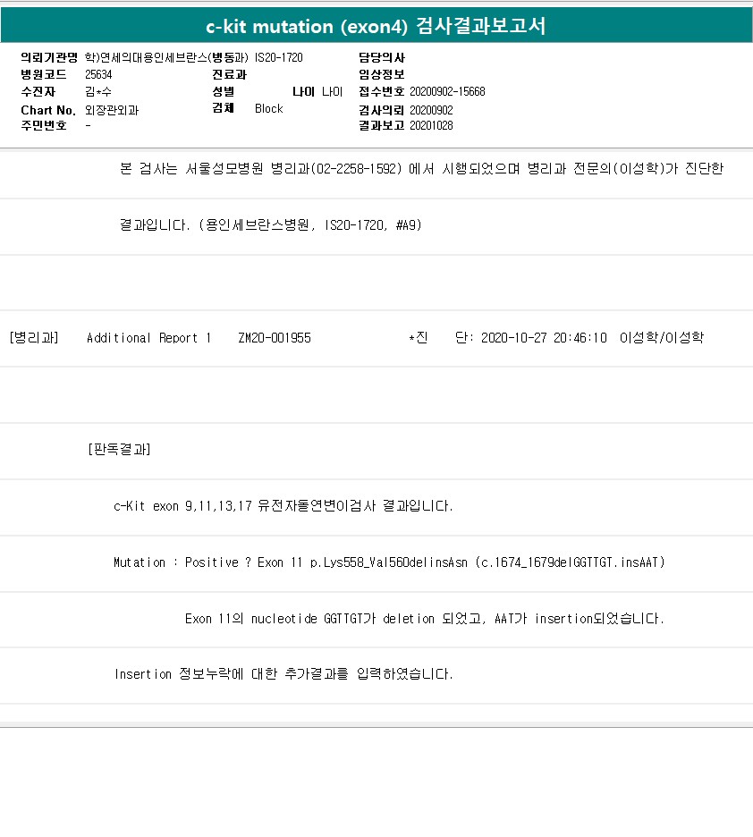Select receipt number '20200902-15668'
753x837 pixels.
pyautogui.click(x=447, y=91)
